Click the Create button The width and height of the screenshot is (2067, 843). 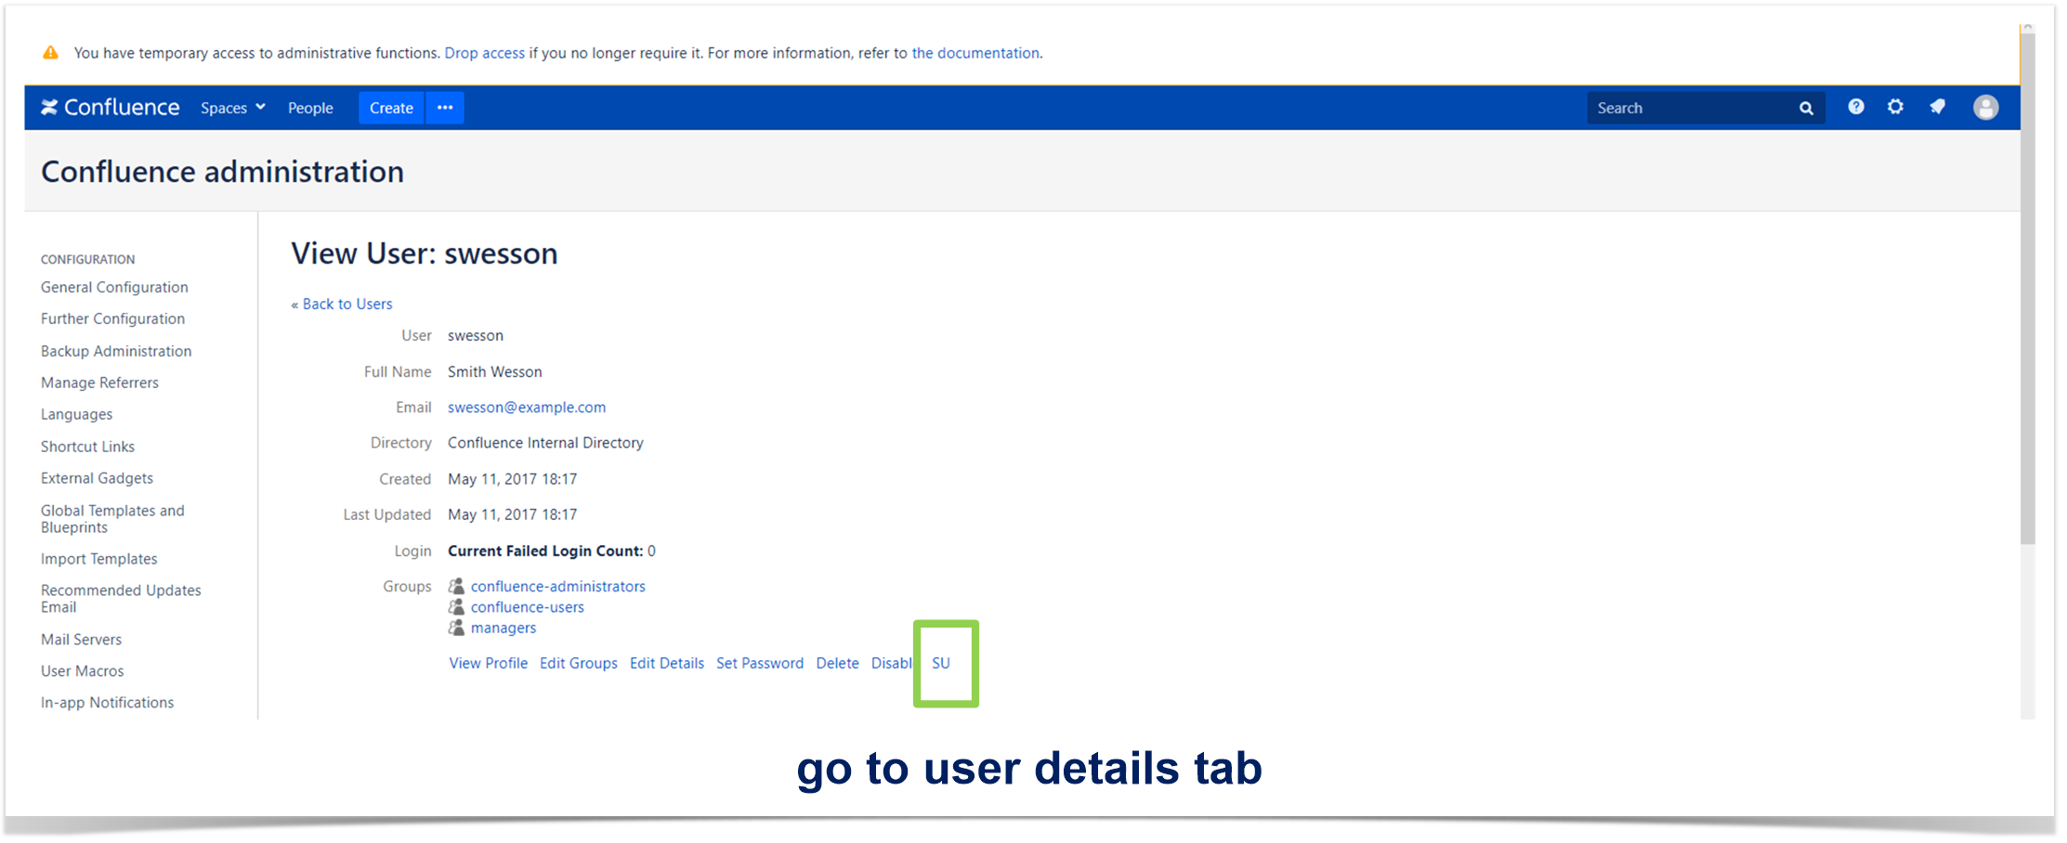pos(391,108)
